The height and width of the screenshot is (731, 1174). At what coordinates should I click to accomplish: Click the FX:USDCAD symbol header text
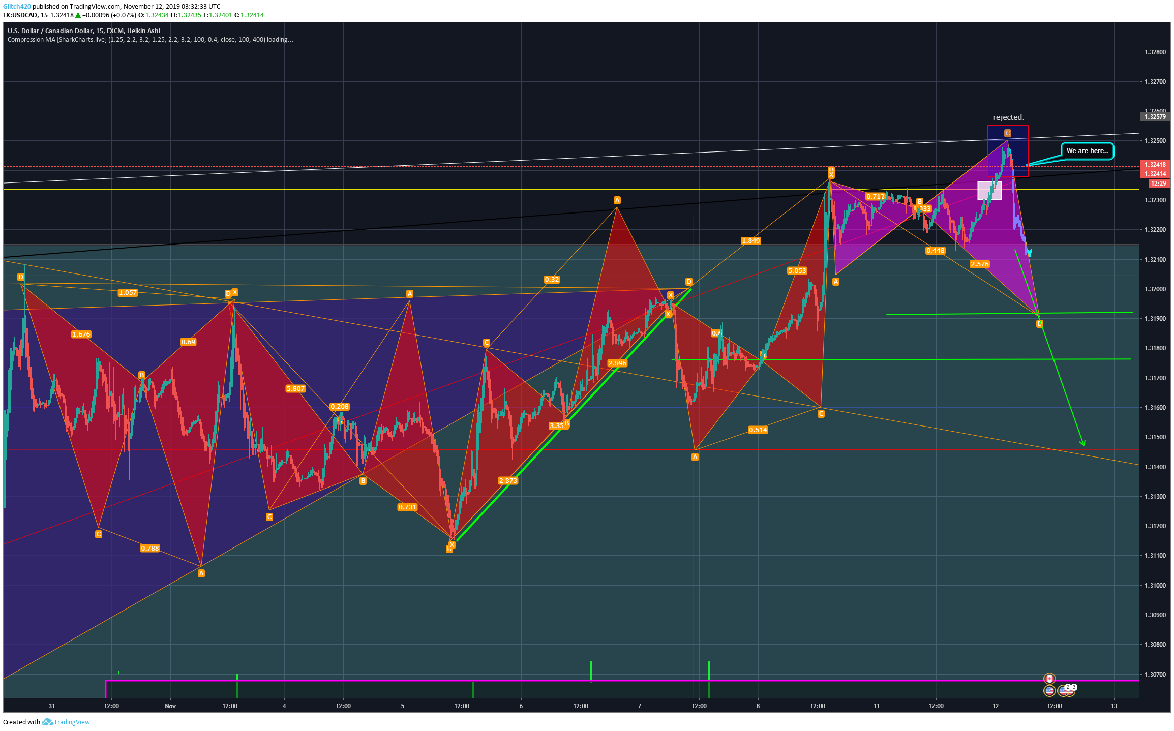coord(25,15)
